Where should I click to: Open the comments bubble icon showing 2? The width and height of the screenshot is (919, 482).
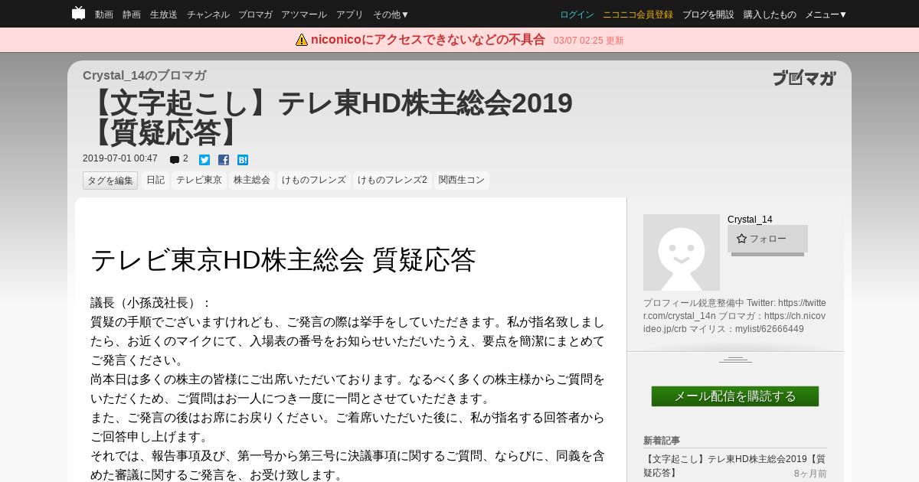(x=175, y=160)
